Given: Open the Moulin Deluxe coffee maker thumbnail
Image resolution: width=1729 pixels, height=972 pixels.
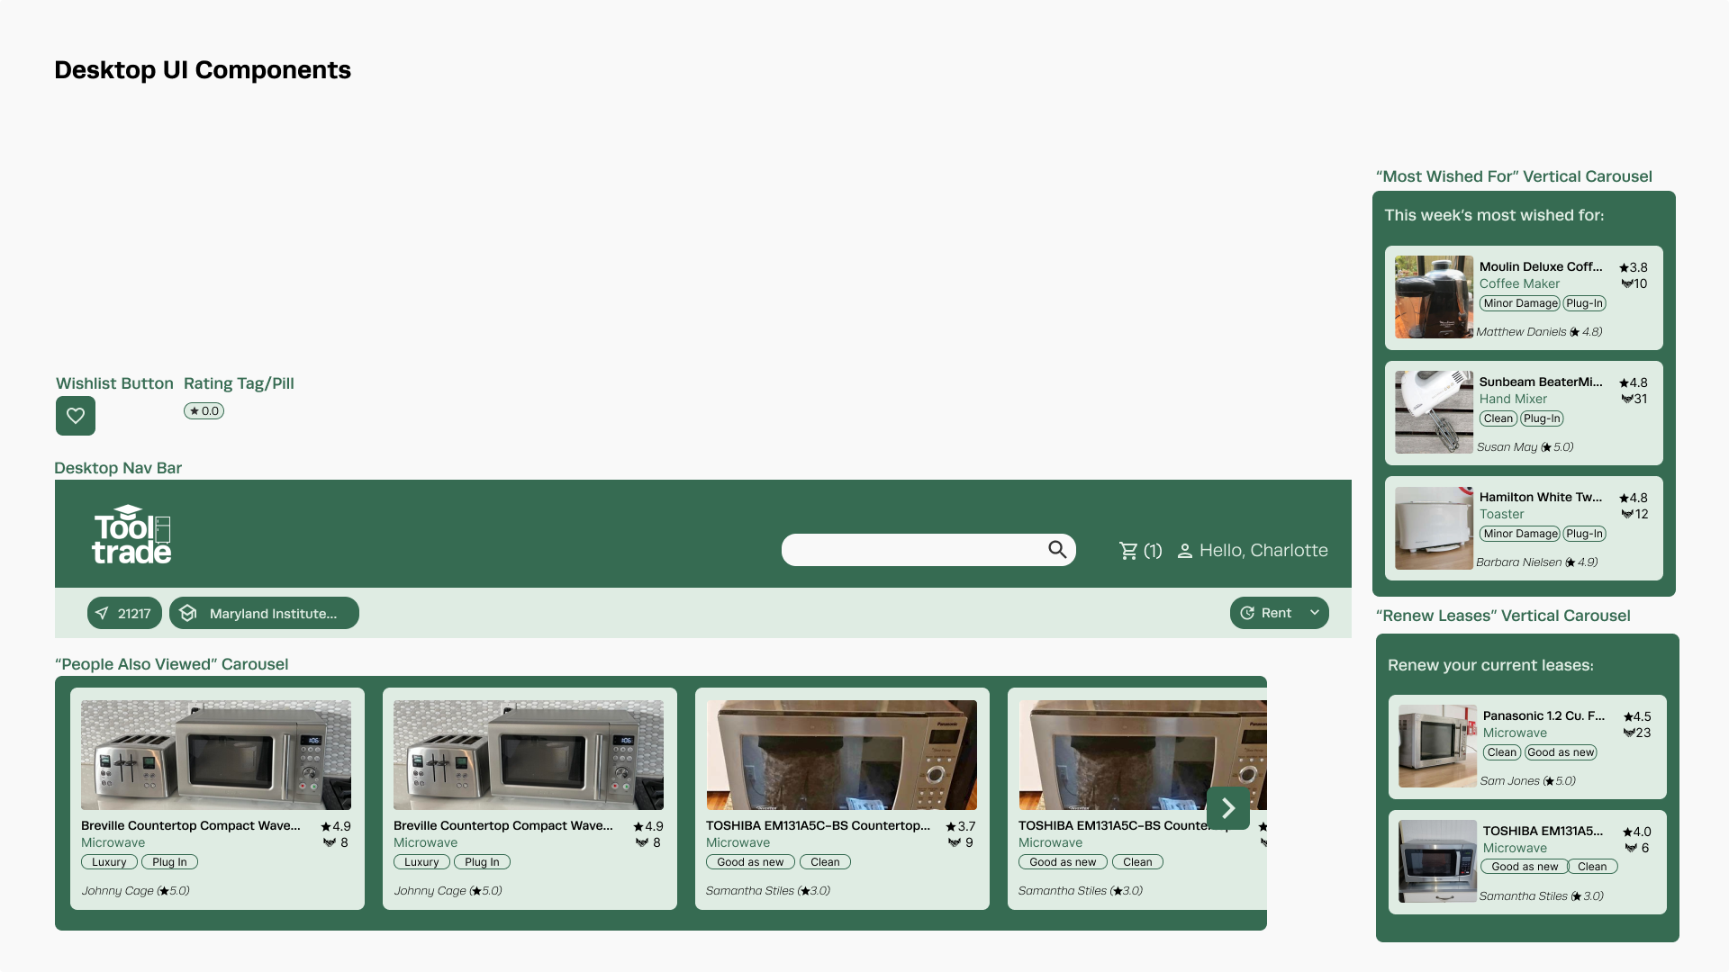Looking at the screenshot, I should click(x=1434, y=297).
